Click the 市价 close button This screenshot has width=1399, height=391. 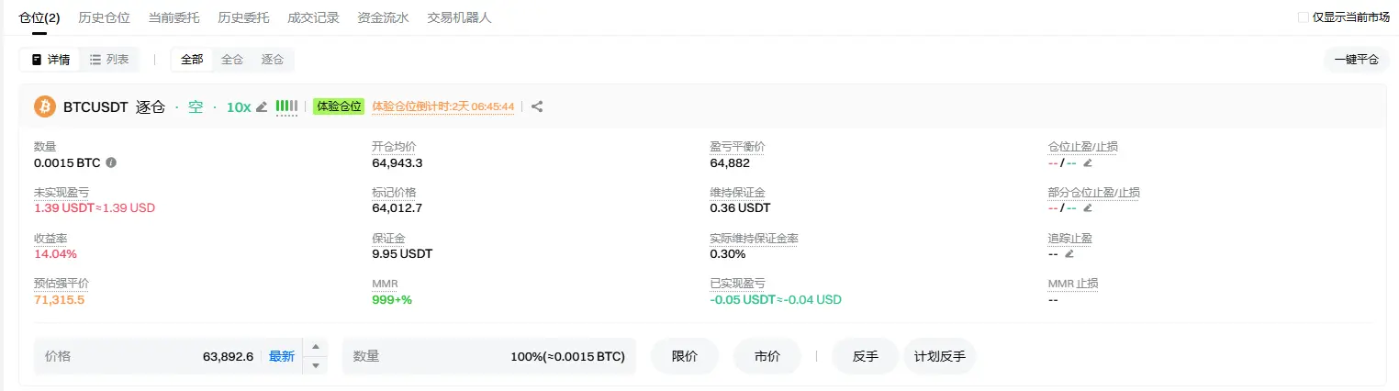coord(767,356)
